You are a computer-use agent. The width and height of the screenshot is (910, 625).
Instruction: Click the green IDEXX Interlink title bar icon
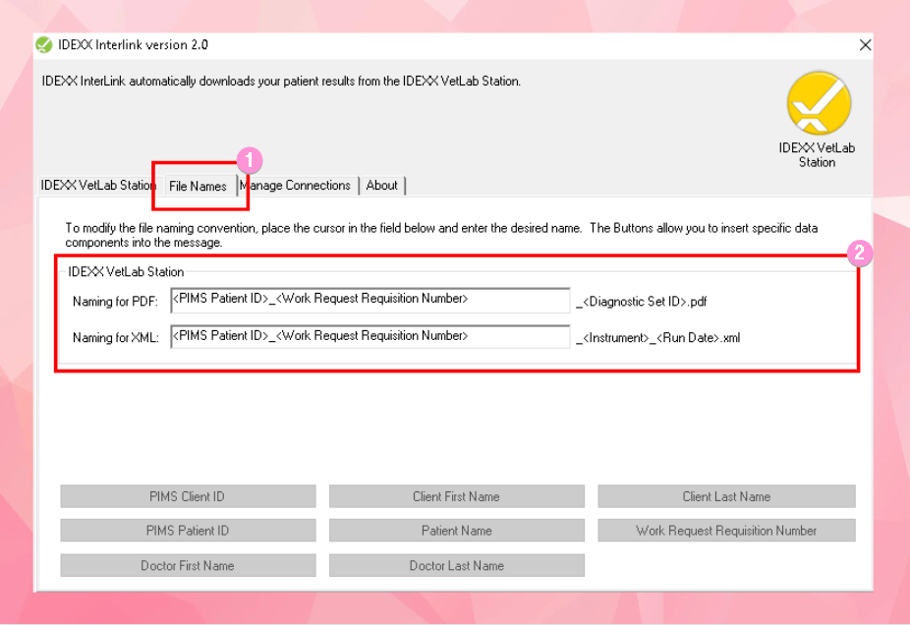44,44
